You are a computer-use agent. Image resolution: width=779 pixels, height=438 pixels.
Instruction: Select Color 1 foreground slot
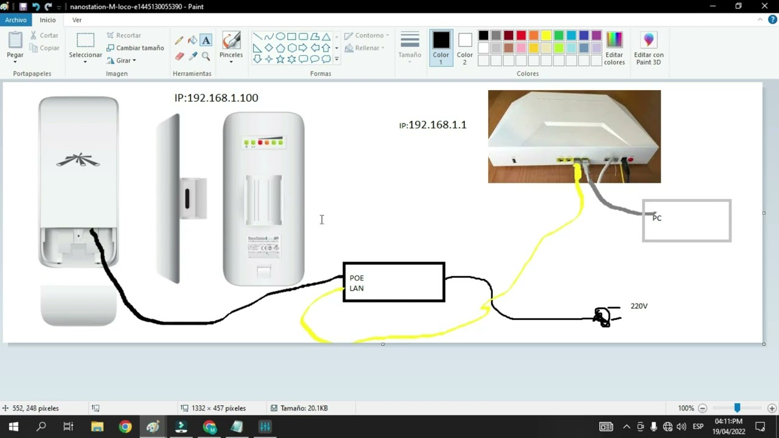coord(441,48)
